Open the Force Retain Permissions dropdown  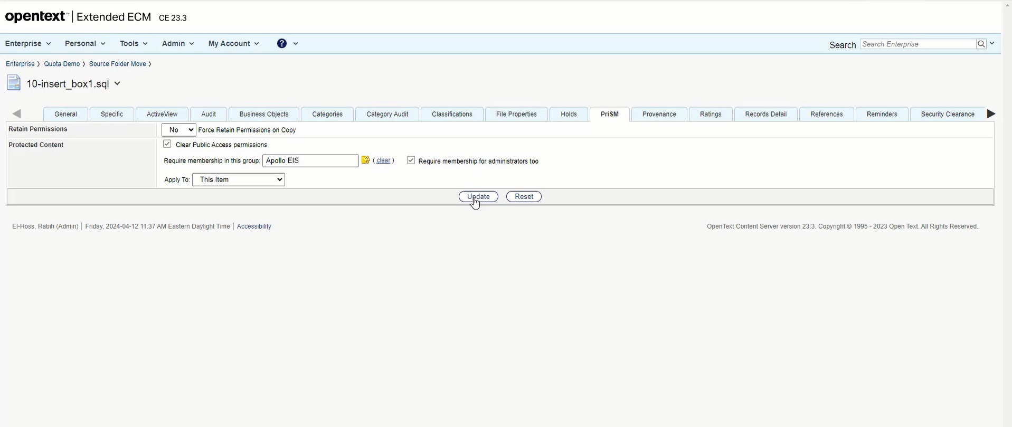178,130
